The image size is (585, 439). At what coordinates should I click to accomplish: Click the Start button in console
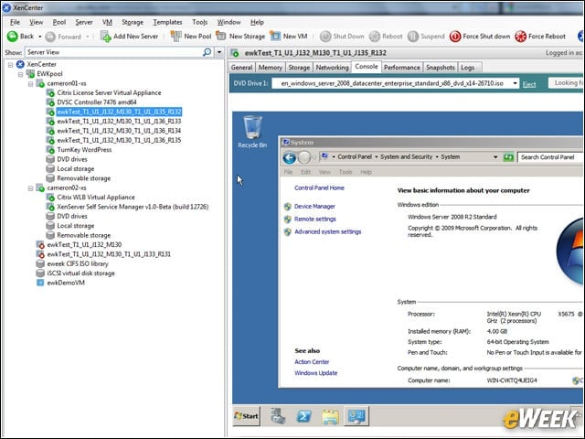pyautogui.click(x=247, y=416)
